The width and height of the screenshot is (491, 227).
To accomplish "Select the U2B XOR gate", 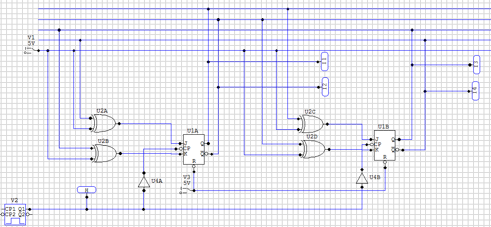I will (x=105, y=153).
